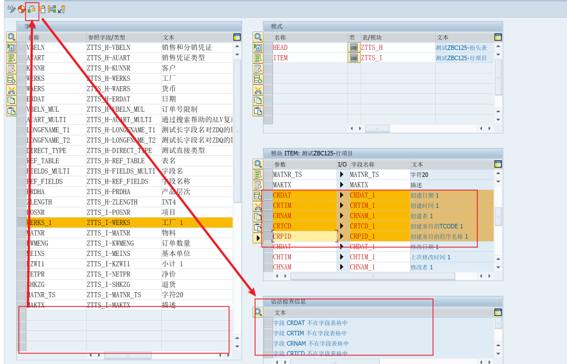
Task: Open column settings icon of ITEM module table
Action: 498,164
